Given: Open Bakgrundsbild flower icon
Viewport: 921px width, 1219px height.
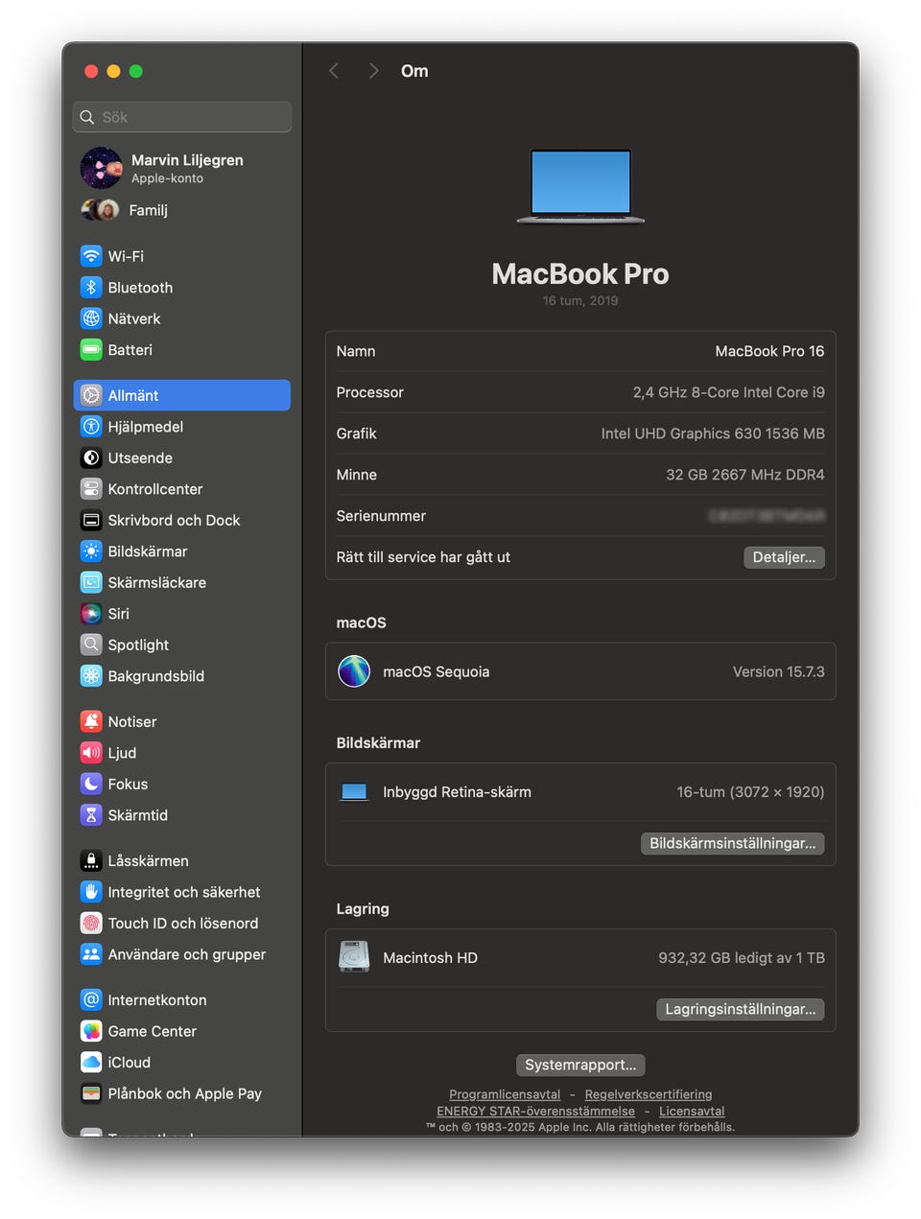Looking at the screenshot, I should coord(91,676).
